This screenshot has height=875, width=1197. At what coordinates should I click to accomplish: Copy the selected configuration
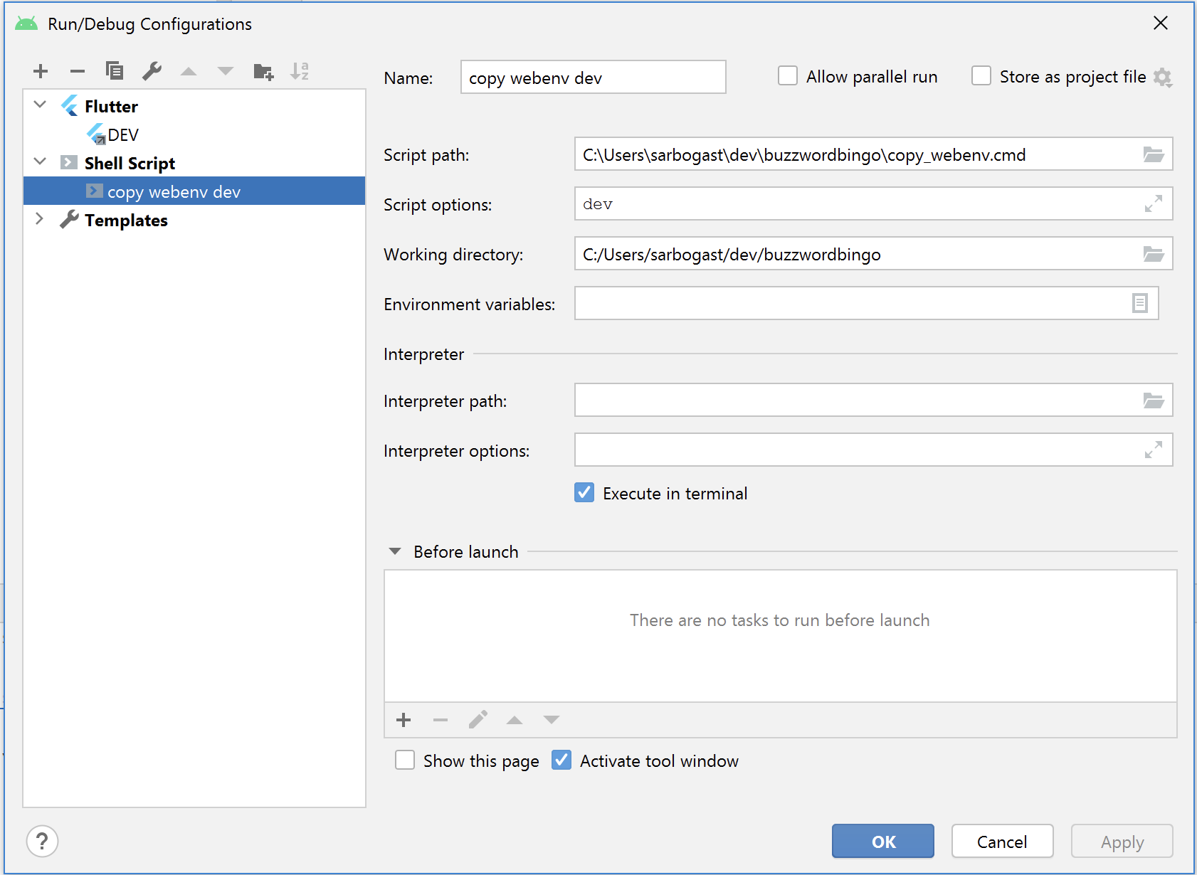pos(115,71)
